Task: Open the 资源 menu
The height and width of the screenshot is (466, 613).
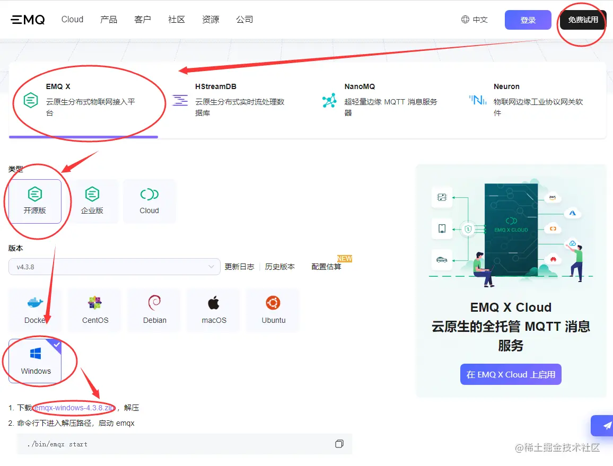Action: pyautogui.click(x=211, y=20)
